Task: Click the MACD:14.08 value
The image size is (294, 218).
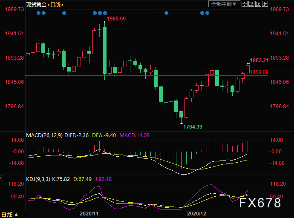Action: click(135, 135)
